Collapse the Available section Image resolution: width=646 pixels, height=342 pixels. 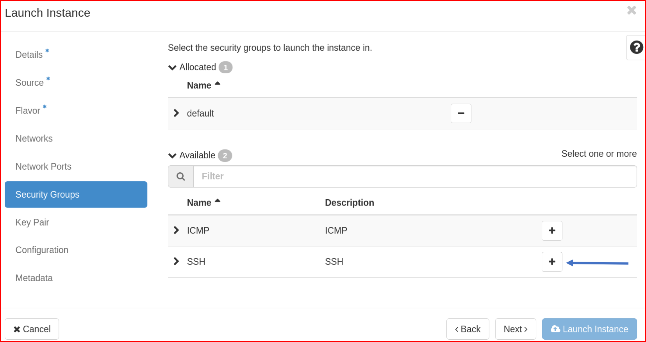coord(172,156)
